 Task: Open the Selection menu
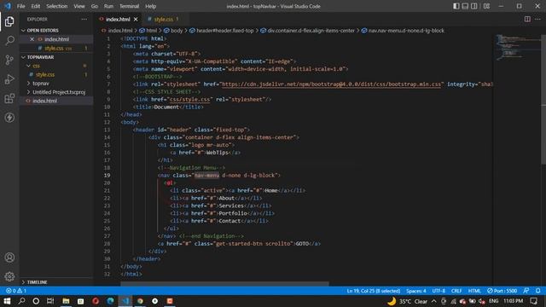tap(57, 6)
